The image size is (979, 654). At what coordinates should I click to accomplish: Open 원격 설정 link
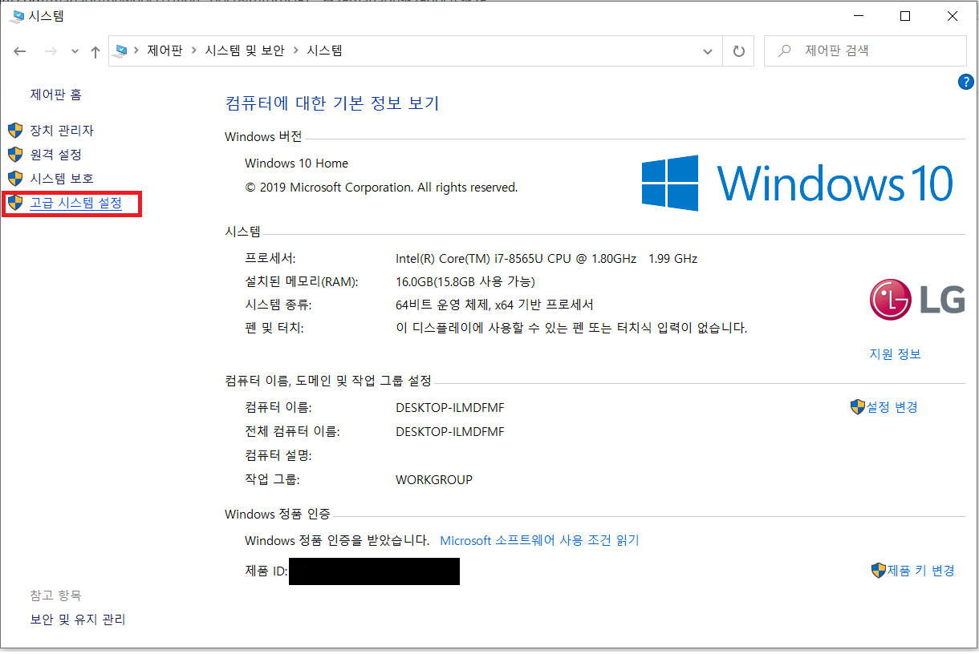click(x=56, y=154)
